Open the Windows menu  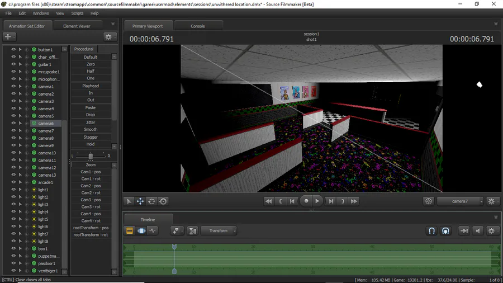point(41,13)
